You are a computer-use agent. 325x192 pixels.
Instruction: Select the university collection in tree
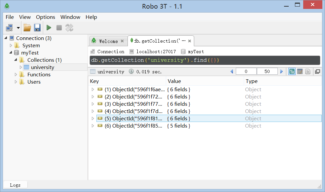coord(43,67)
